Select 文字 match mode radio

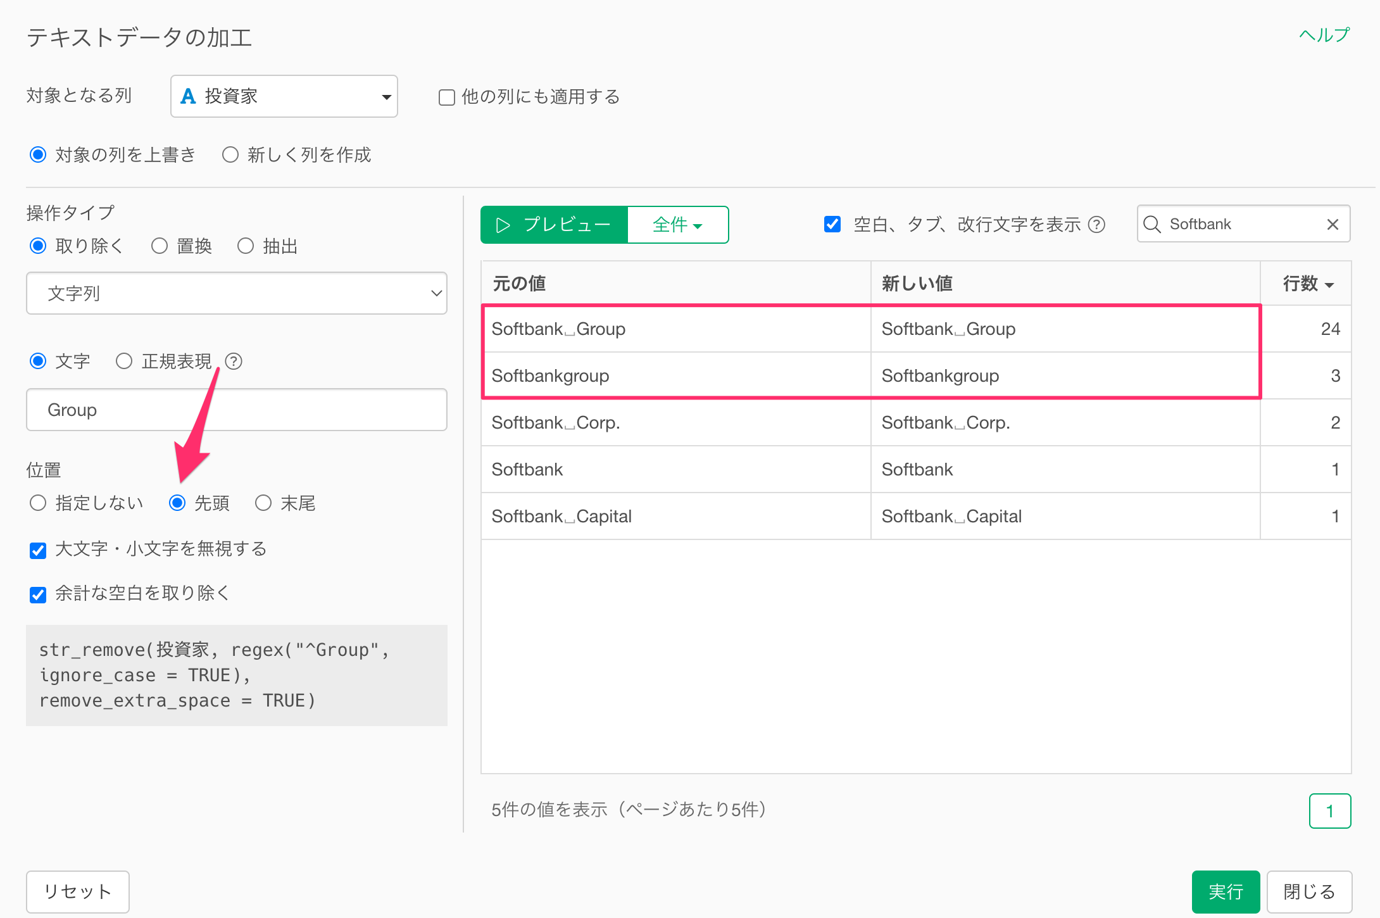[38, 361]
